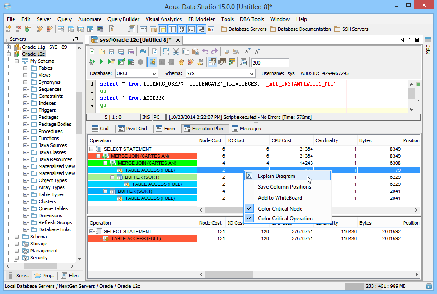
Task: Click the tab list icon beside tab arrows
Action: [417, 40]
